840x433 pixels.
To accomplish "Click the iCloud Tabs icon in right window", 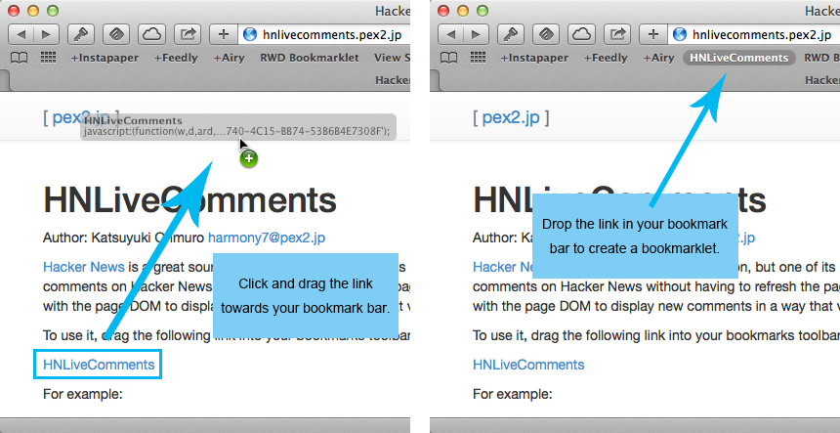I will click(581, 34).
